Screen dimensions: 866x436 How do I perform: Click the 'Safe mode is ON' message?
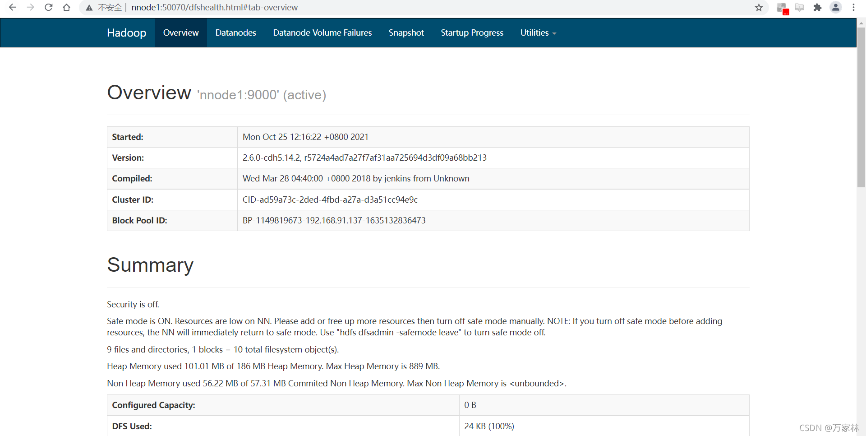click(415, 327)
